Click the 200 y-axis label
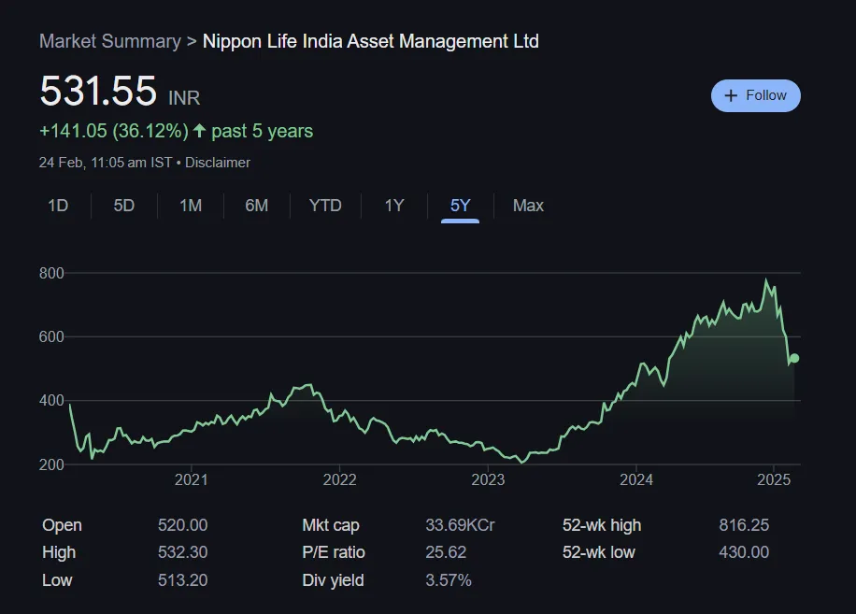856x614 pixels. click(x=51, y=465)
